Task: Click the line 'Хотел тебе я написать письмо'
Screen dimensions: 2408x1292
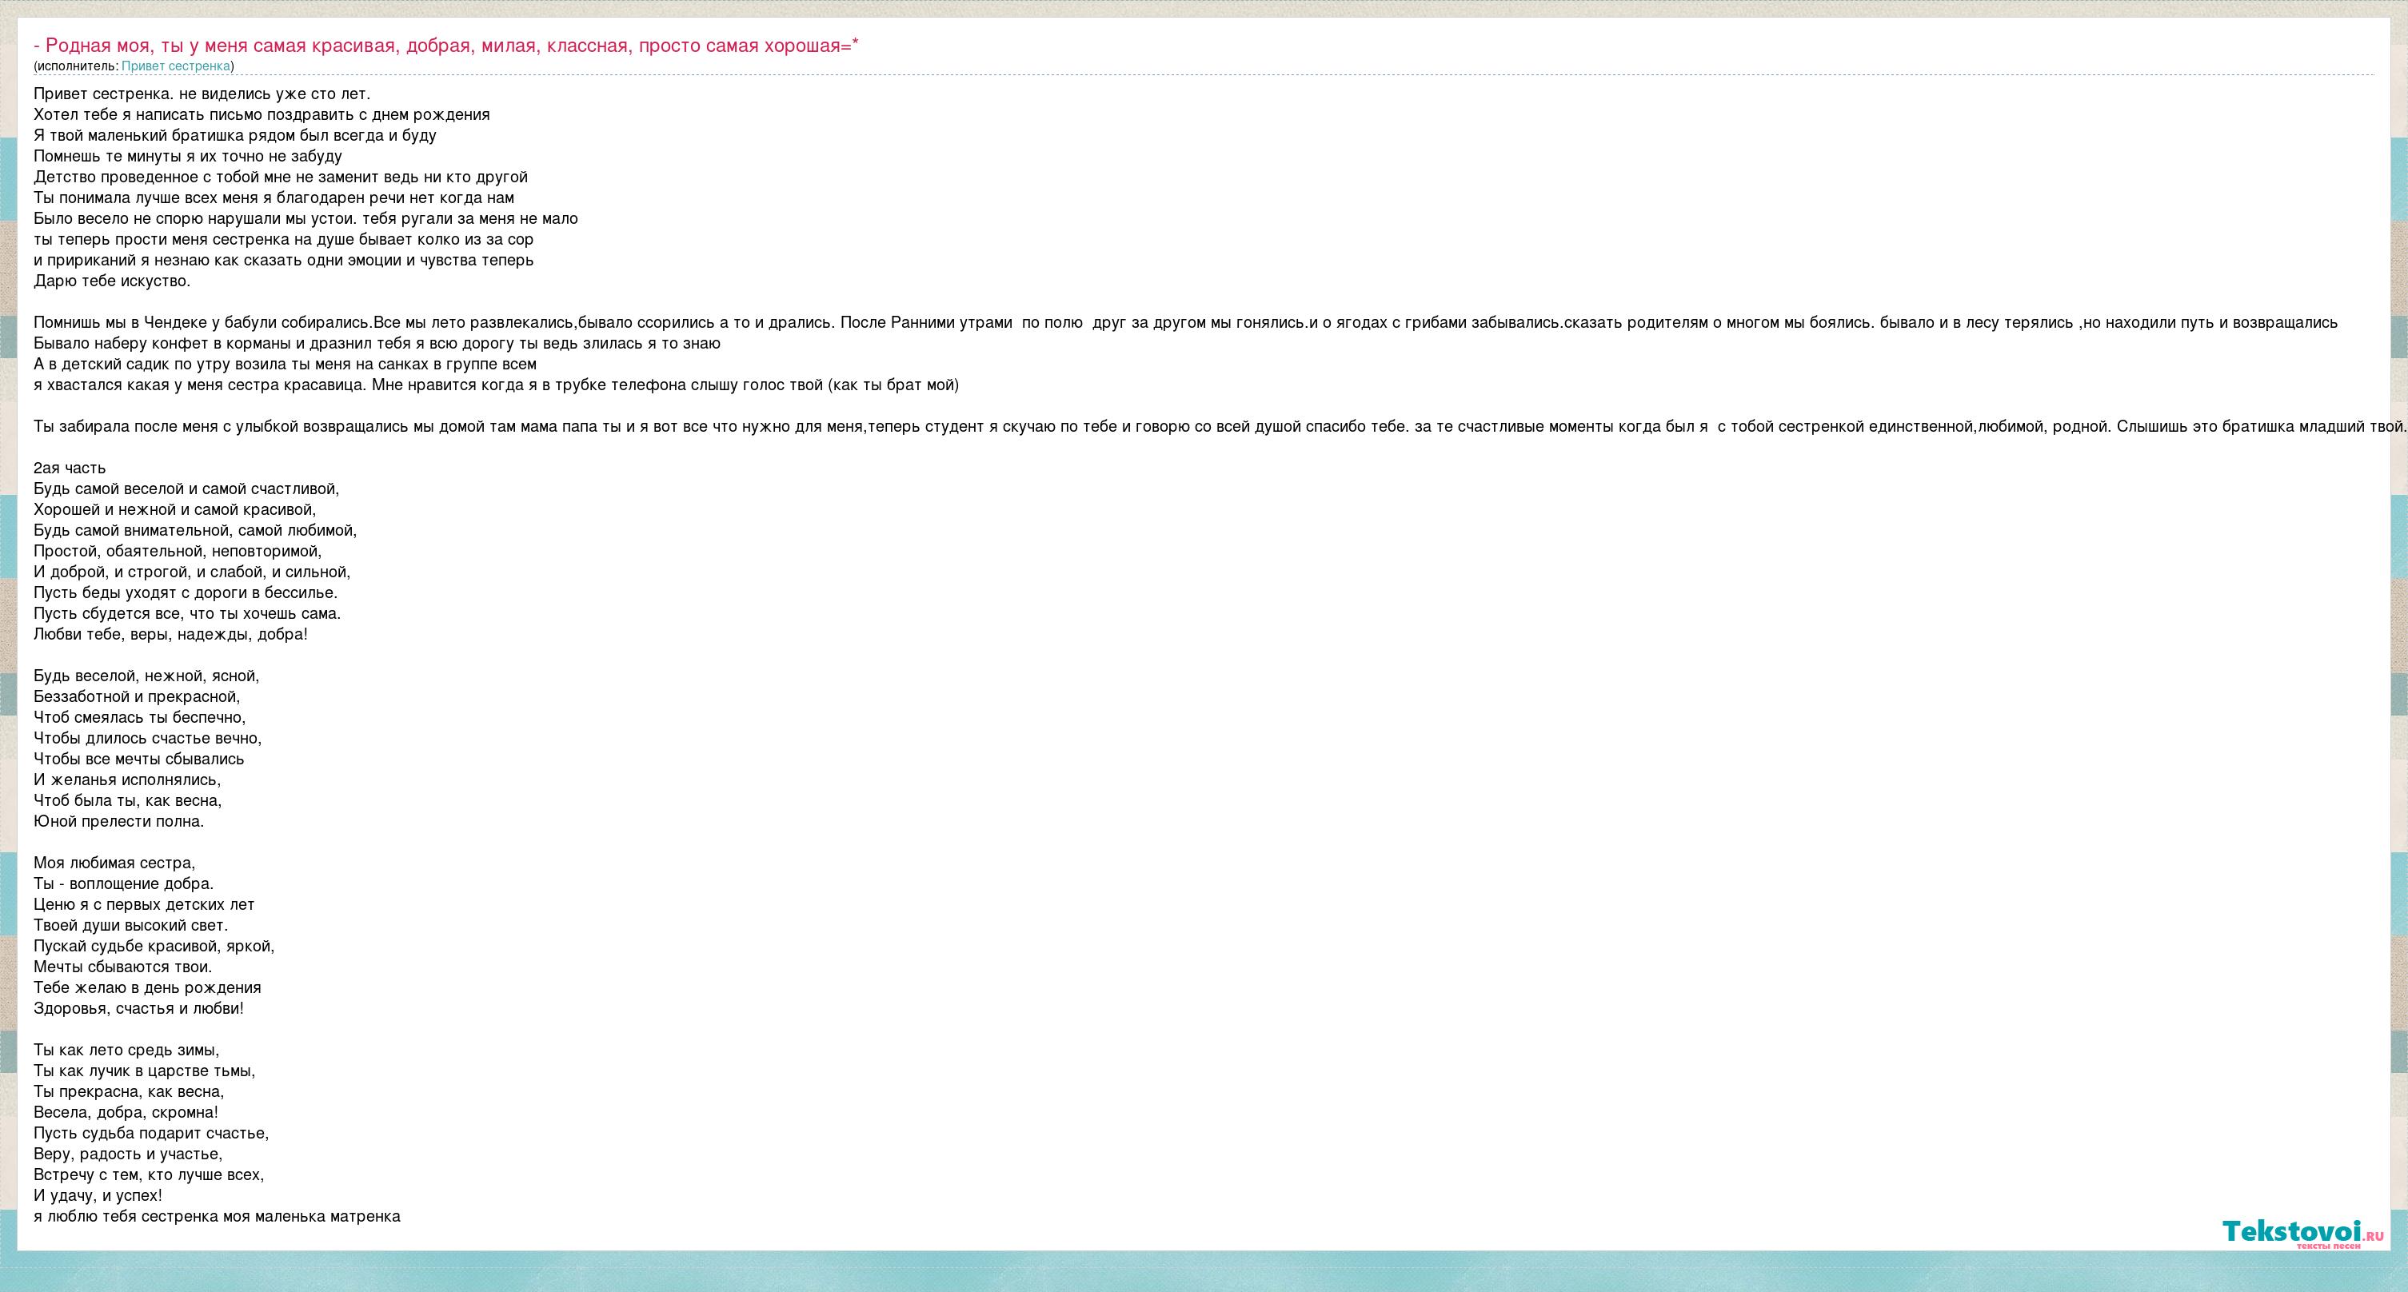Action: [x=262, y=115]
